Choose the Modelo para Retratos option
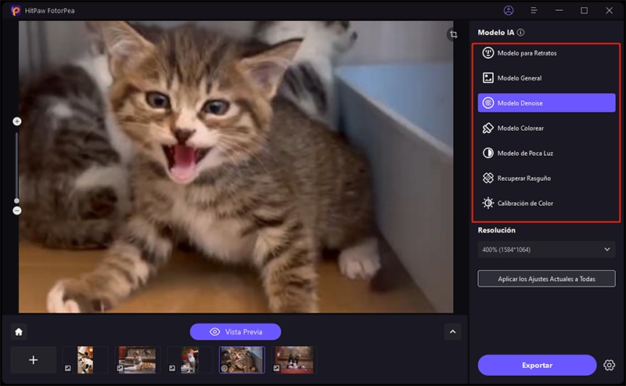 point(546,52)
